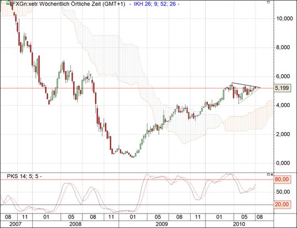Click the 5,199 current price tag
The height and width of the screenshot is (228, 297).
click(x=282, y=88)
